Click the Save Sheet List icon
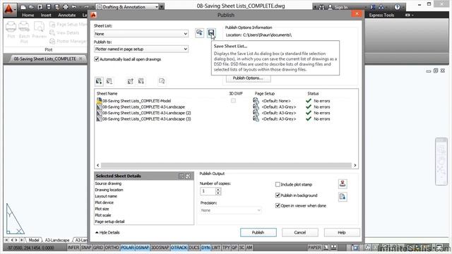Screen dimensions: 452x254 click(211, 33)
